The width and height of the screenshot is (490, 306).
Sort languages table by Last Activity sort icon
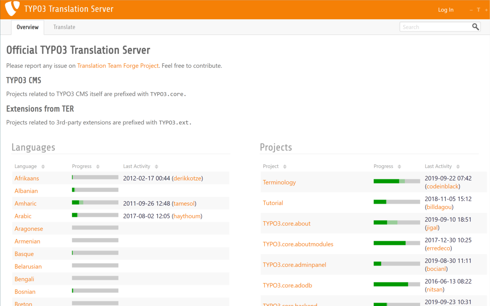pyautogui.click(x=156, y=166)
